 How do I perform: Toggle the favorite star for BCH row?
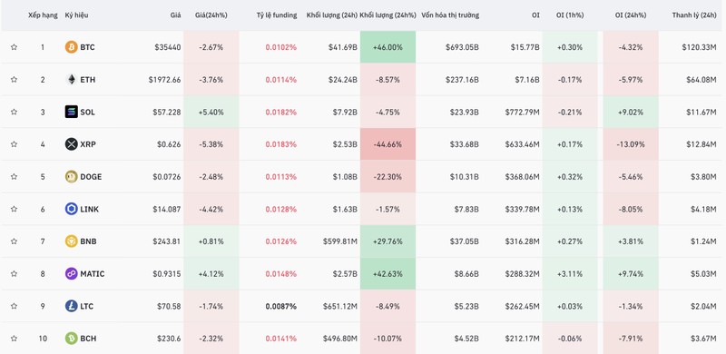point(14,339)
